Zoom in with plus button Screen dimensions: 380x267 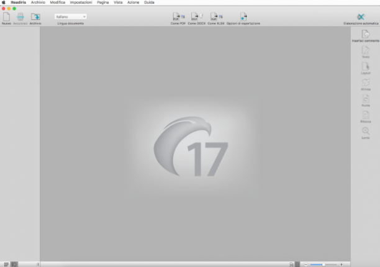pos(342,265)
